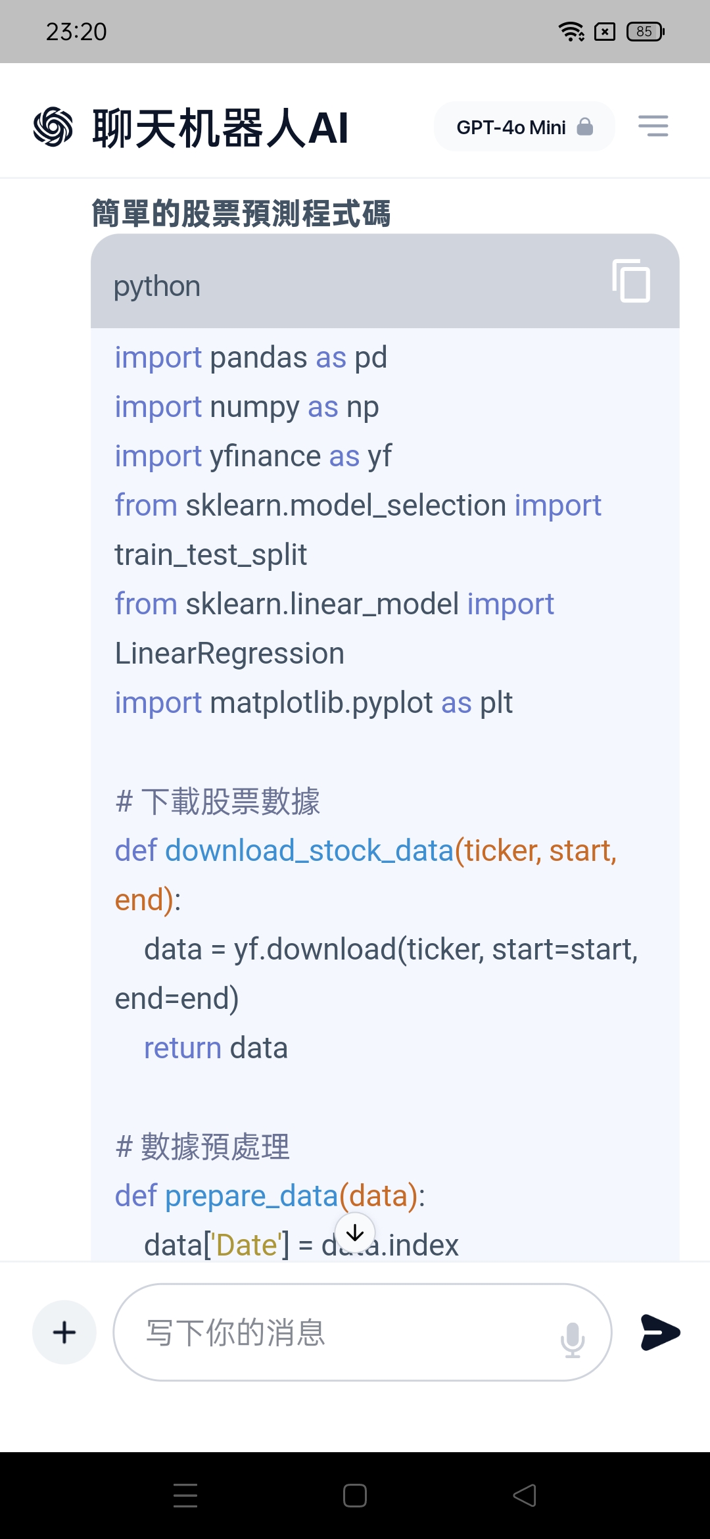
Task: Tap the Android back navigation button
Action: (525, 1496)
